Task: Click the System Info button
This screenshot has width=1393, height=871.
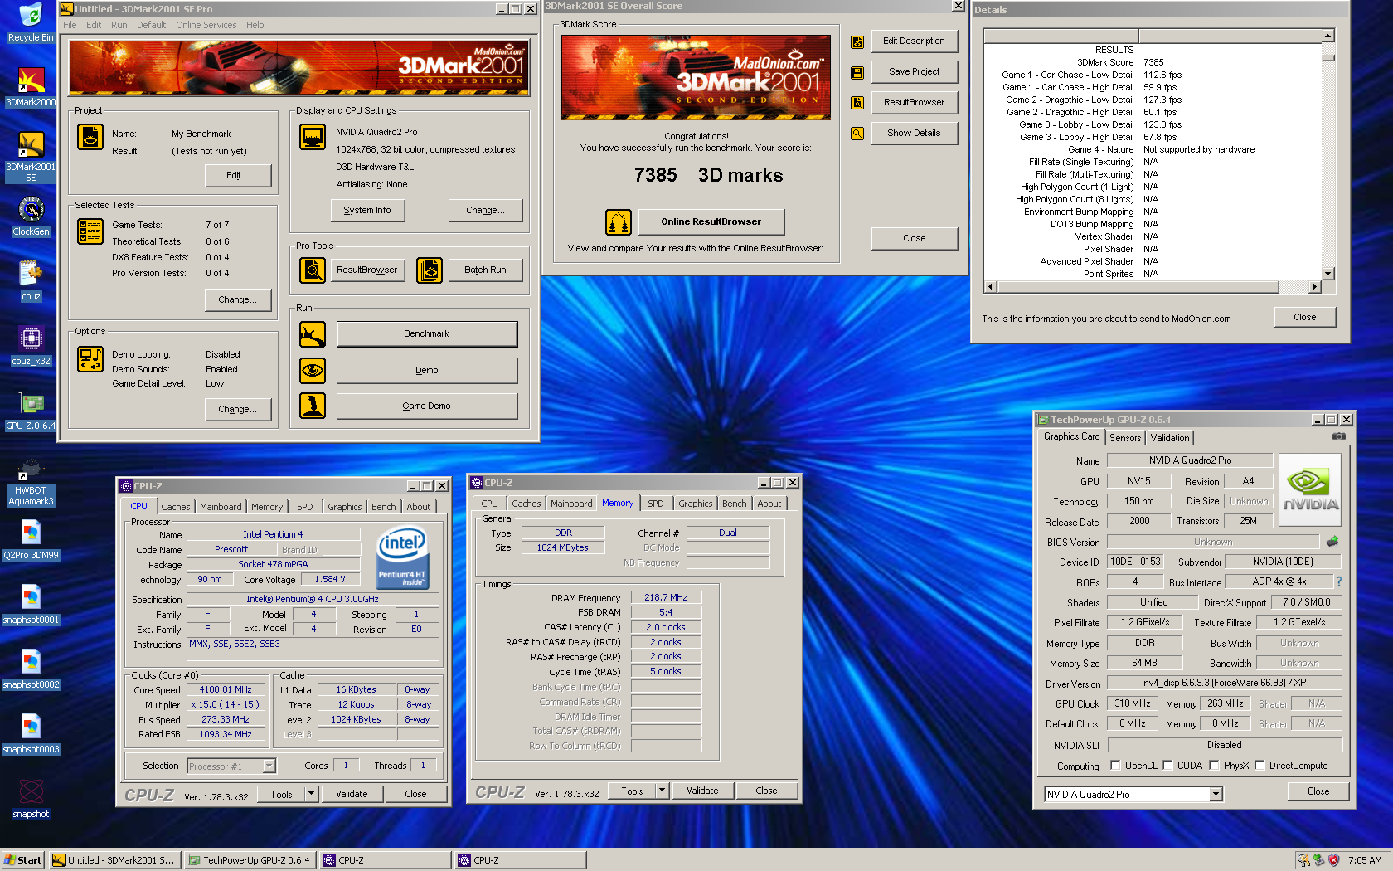Action: tap(367, 211)
